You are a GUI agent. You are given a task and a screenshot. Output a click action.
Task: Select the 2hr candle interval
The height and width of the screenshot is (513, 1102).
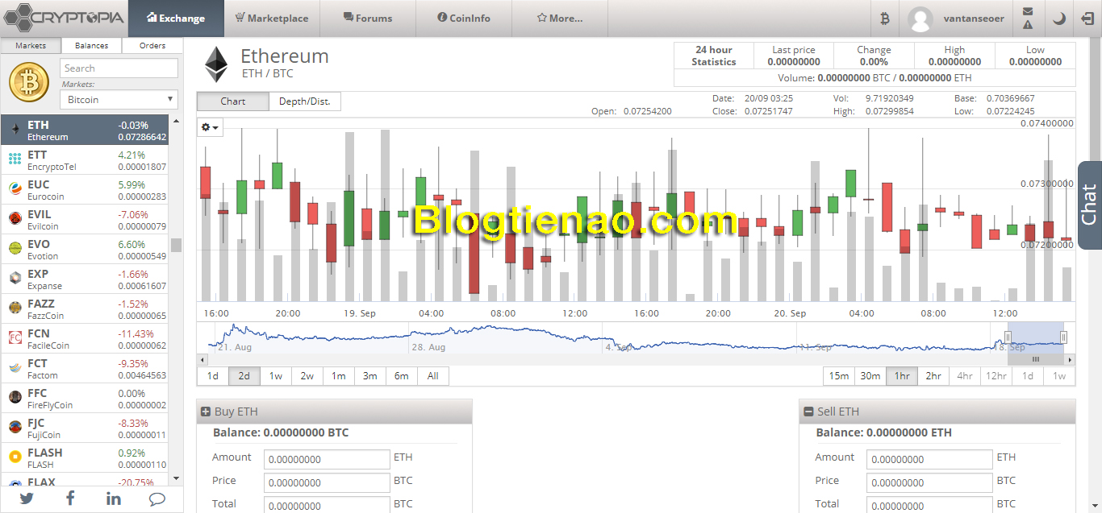tap(933, 376)
